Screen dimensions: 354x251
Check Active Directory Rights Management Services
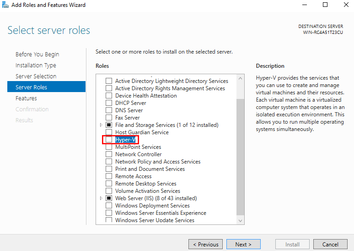coord(109,88)
